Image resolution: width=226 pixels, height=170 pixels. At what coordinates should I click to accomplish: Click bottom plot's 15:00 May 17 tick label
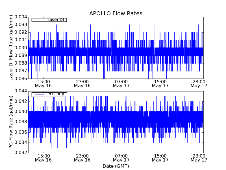[x=160, y=158]
